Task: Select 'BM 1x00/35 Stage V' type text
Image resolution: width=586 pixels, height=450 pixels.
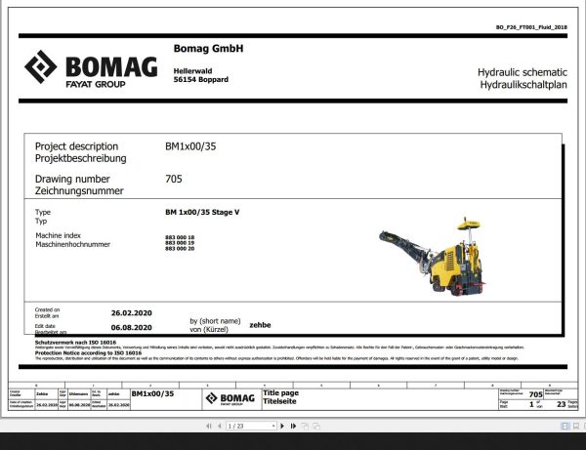Action: (202, 212)
